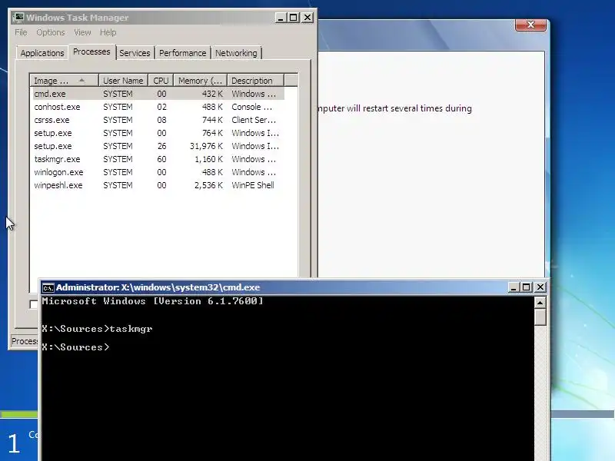Image resolution: width=615 pixels, height=461 pixels.
Task: Select the csrss.exe process row
Action: pos(158,120)
